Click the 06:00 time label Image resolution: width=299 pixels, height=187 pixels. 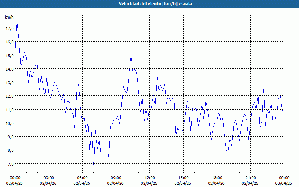pyautogui.click(x=82, y=177)
